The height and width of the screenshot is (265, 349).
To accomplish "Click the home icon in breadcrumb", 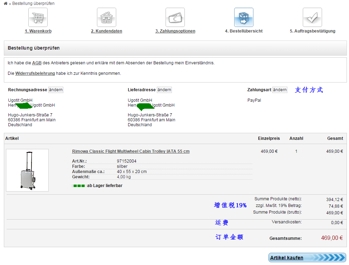I will (x=6, y=3).
